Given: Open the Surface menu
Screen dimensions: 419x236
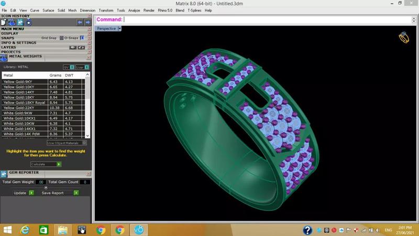Looking at the screenshot, I should 48,10.
